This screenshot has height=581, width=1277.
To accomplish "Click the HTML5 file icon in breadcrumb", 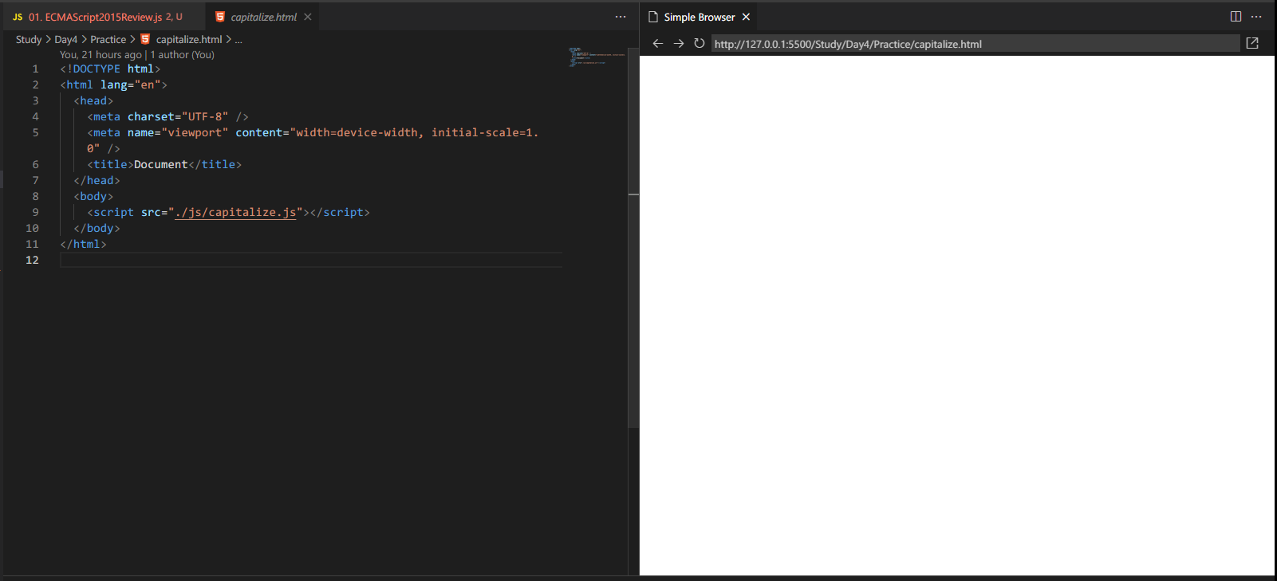I will [145, 39].
